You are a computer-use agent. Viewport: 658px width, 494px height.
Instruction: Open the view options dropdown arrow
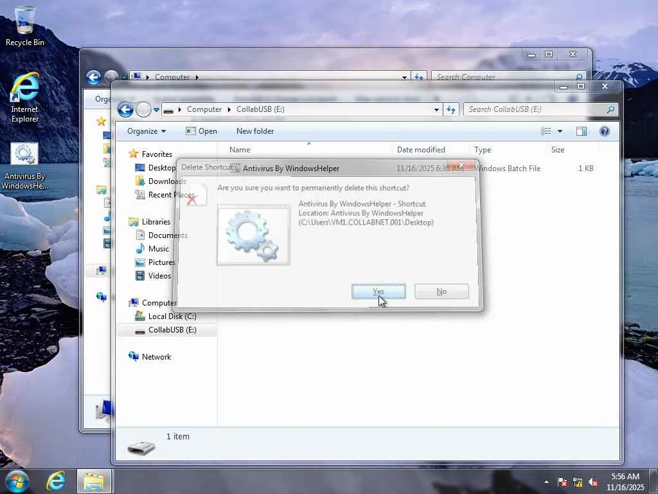point(560,131)
